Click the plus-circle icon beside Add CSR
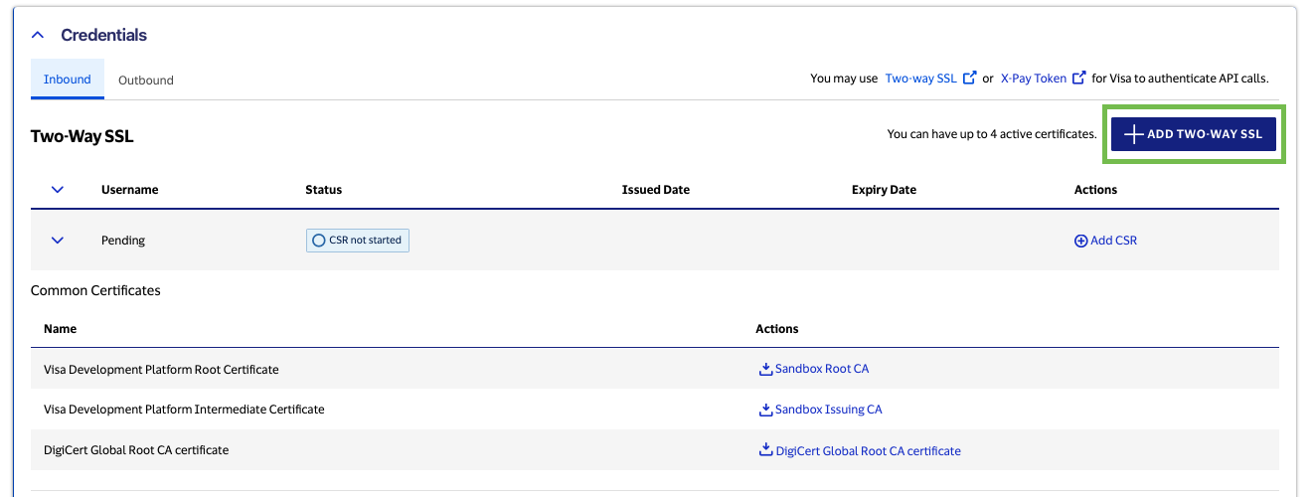 tap(1081, 241)
